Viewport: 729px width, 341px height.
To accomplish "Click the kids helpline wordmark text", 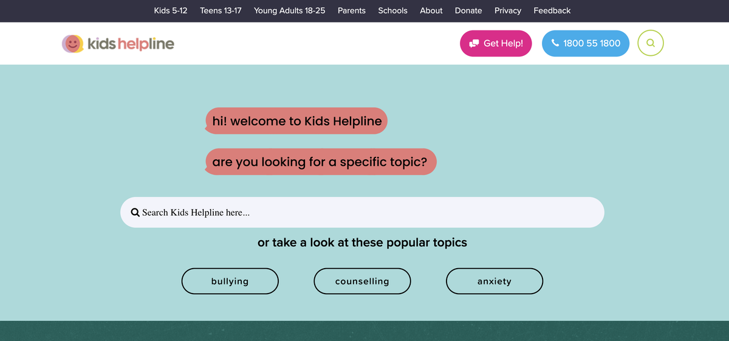I will 131,44.
